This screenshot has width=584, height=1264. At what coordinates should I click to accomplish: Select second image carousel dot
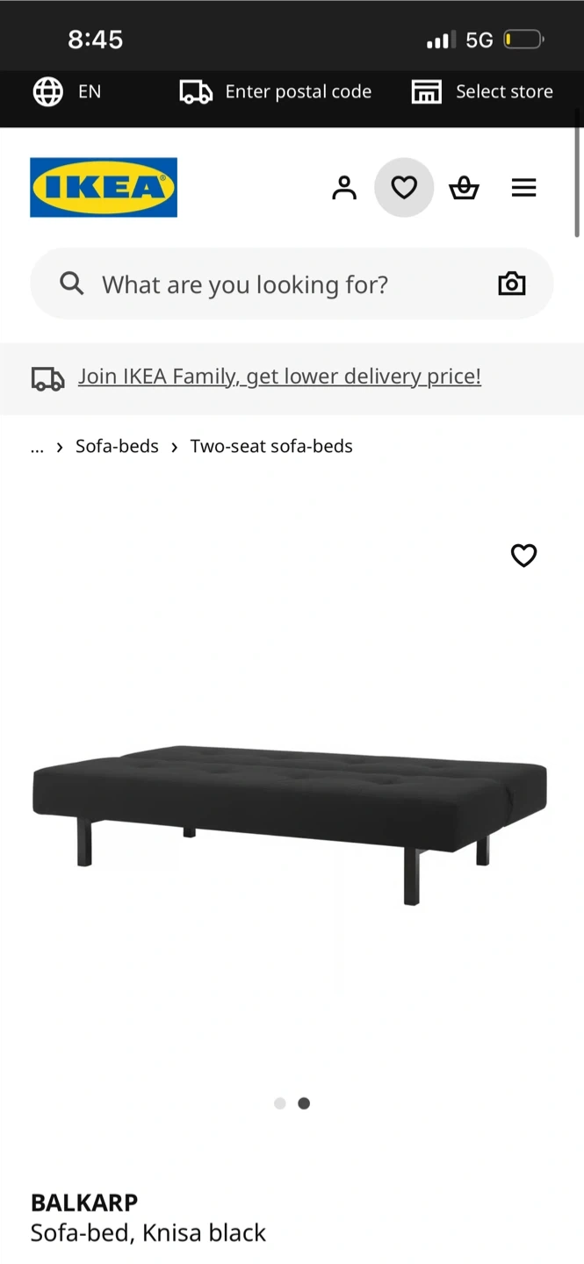tap(304, 1103)
